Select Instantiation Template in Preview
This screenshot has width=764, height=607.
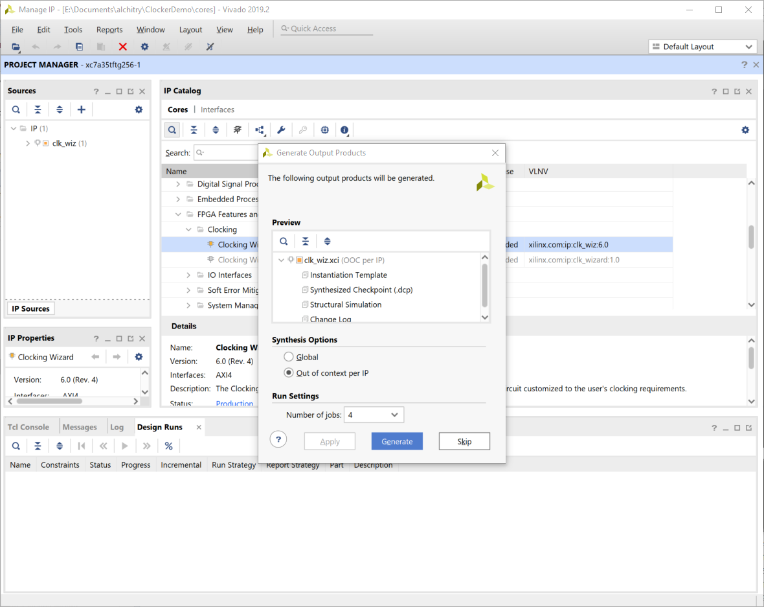pos(348,275)
